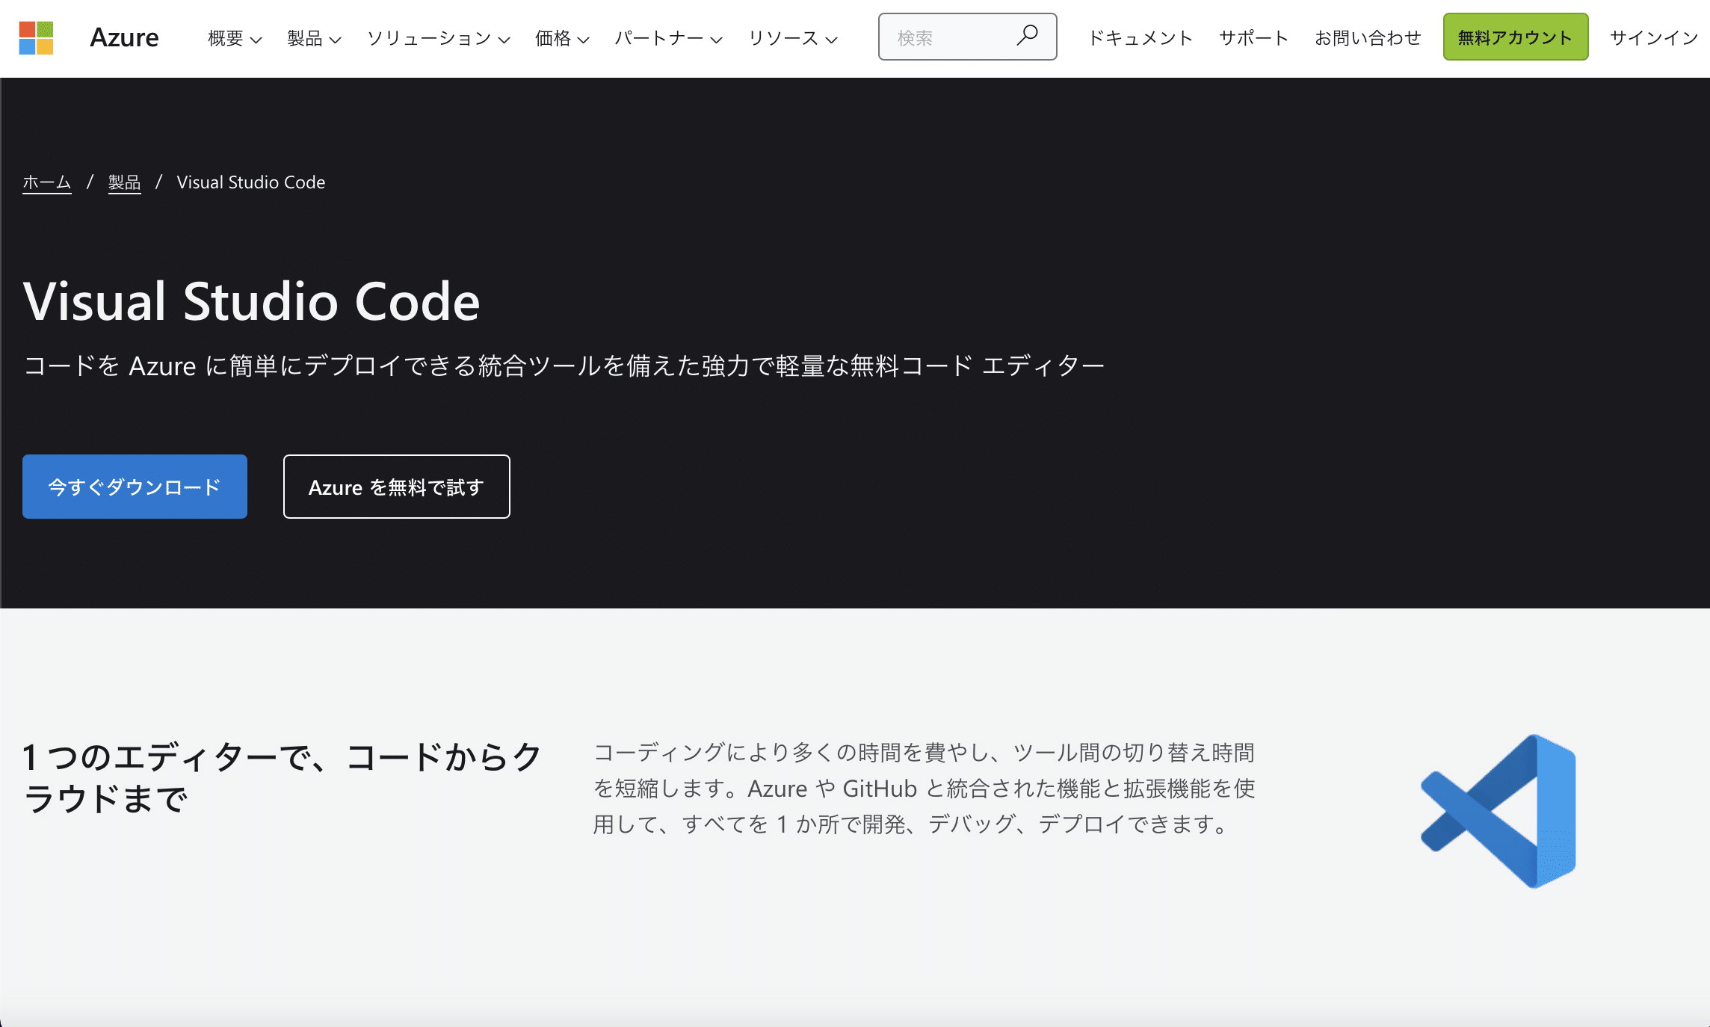Expand the 概要 dropdown menu
The height and width of the screenshot is (1027, 1710).
[x=235, y=38]
